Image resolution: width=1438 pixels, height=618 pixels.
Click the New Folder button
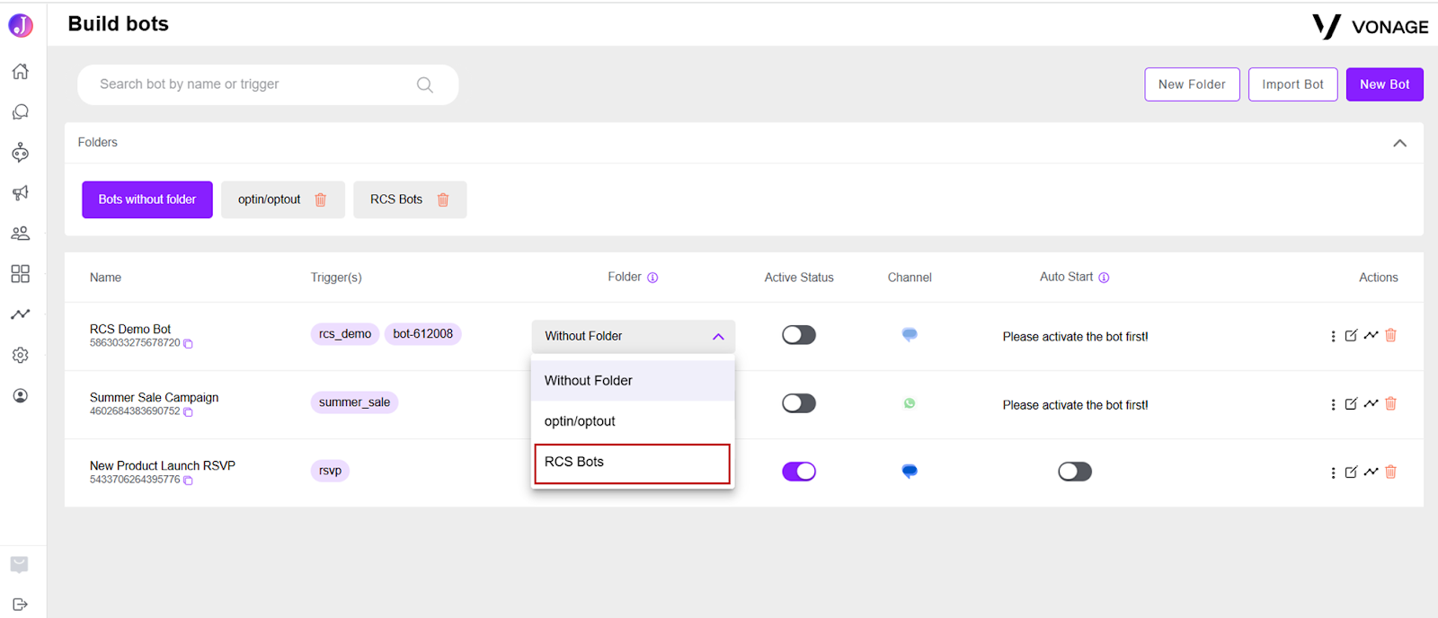(1192, 84)
